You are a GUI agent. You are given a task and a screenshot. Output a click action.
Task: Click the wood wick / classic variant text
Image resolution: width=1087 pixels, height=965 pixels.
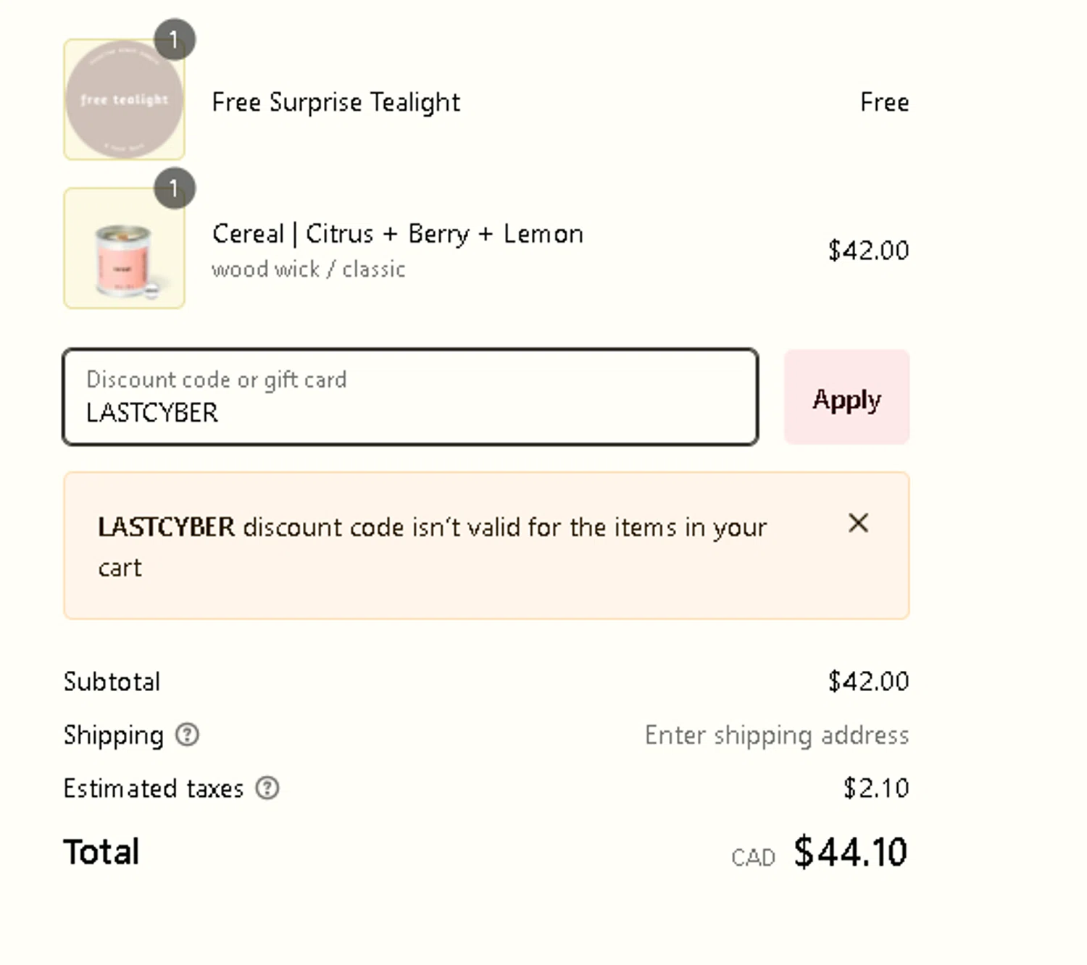point(308,270)
